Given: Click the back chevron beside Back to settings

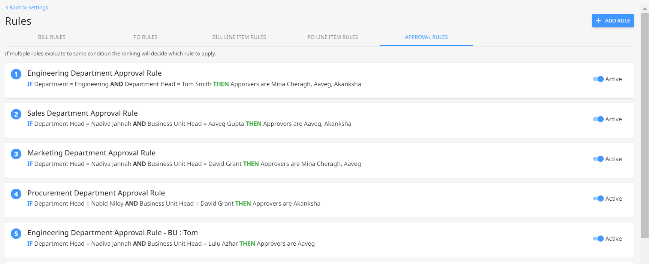Looking at the screenshot, I should tap(7, 7).
